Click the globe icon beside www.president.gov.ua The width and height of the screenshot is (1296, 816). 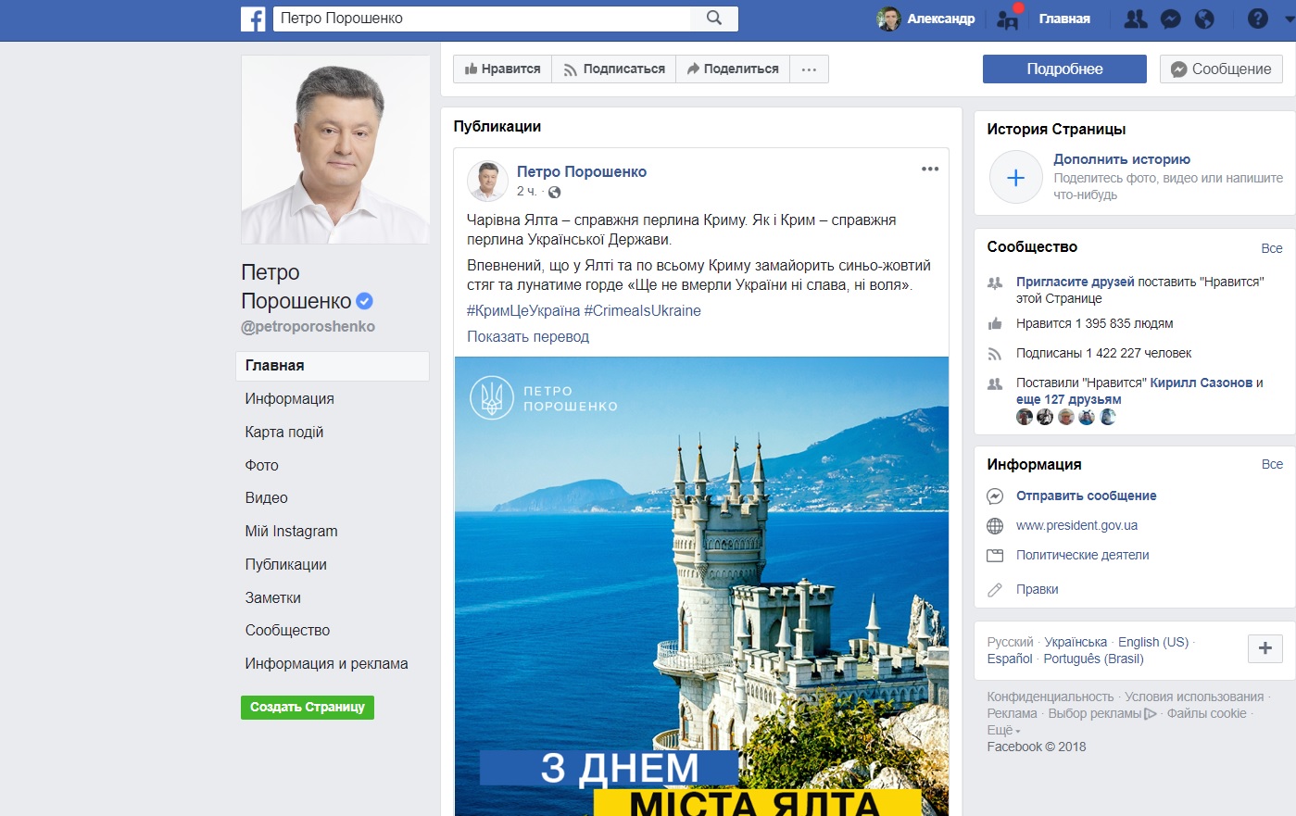point(995,526)
